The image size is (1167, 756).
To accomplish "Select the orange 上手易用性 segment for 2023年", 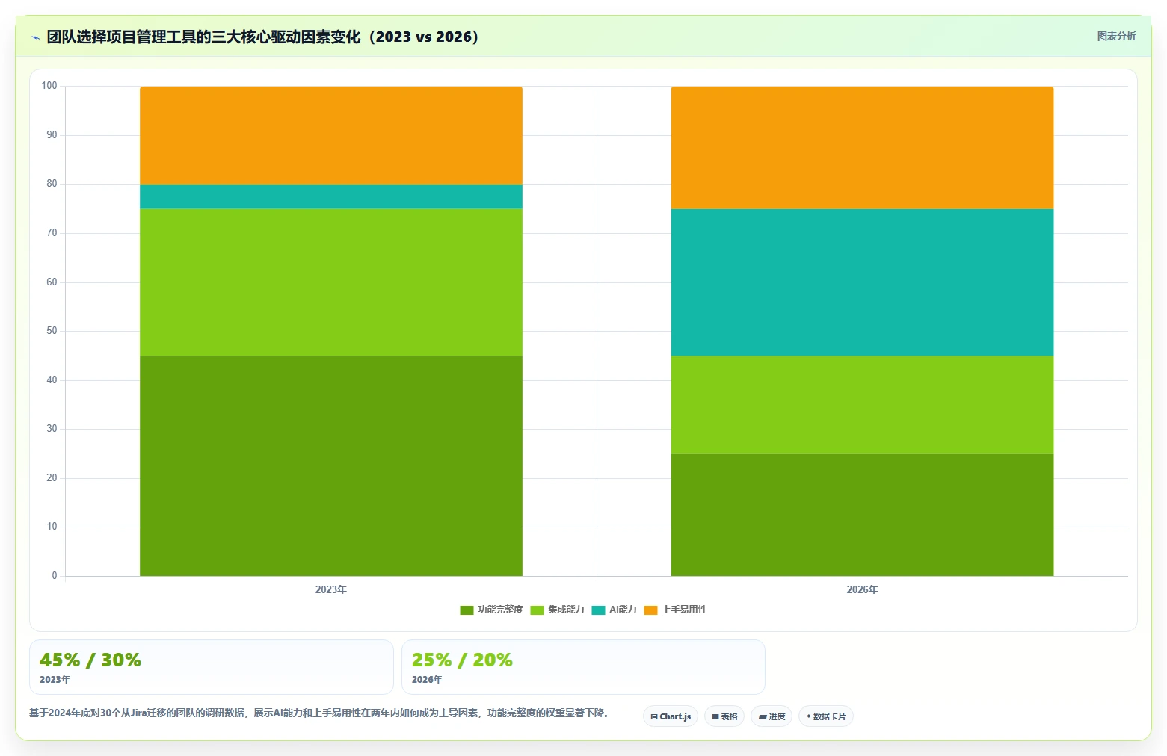I will click(331, 135).
